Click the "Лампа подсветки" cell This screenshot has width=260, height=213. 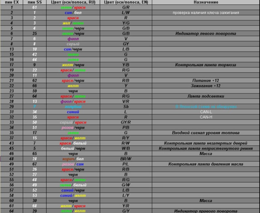point(206,96)
